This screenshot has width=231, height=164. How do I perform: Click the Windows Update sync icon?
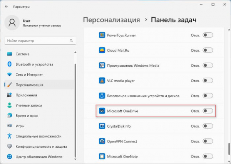[x=10, y=157]
